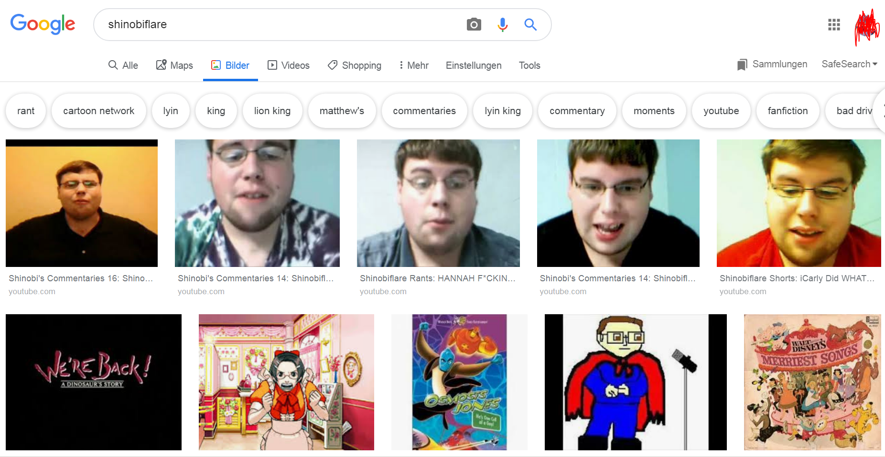Expand the SafeSearch dropdown
885x457 pixels.
(850, 64)
